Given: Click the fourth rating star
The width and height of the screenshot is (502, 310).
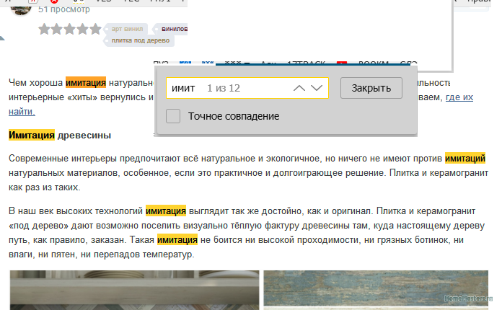Looking at the screenshot, I should pyautogui.click(x=83, y=30).
